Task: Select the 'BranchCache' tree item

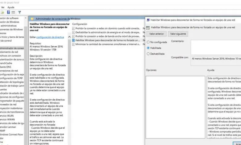Action: 6,63
